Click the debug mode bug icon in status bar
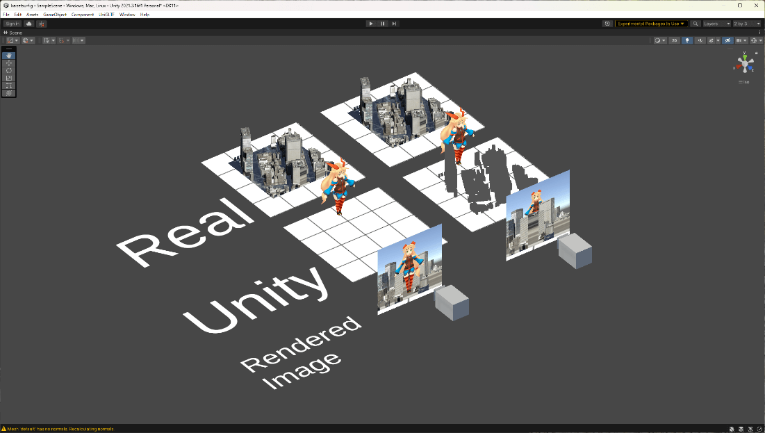This screenshot has height=433, width=765. (732, 429)
